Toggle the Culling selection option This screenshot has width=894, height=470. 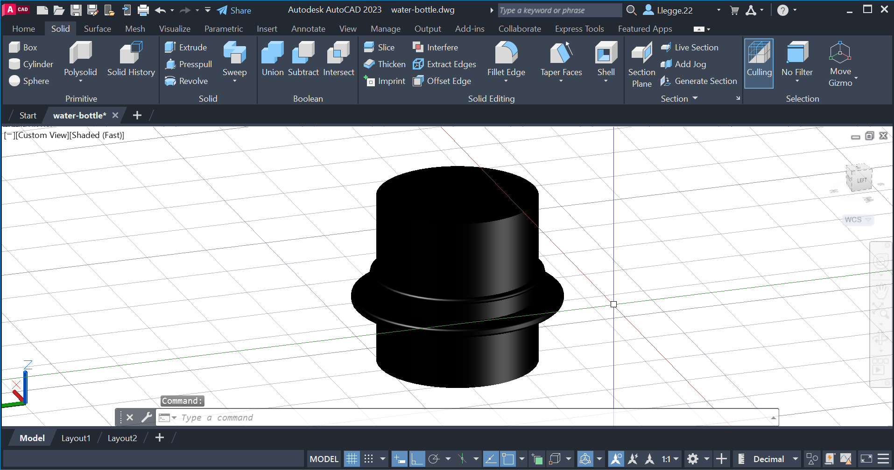(x=759, y=63)
